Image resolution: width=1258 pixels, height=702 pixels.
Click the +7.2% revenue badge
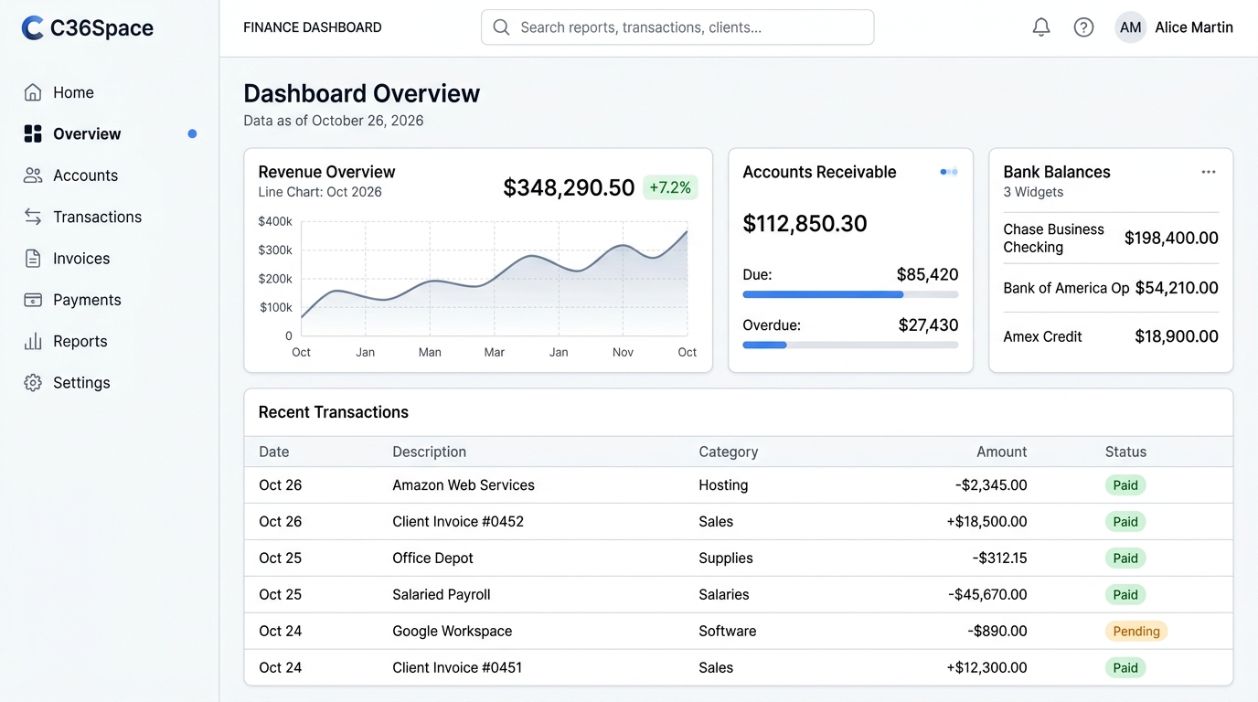click(670, 187)
